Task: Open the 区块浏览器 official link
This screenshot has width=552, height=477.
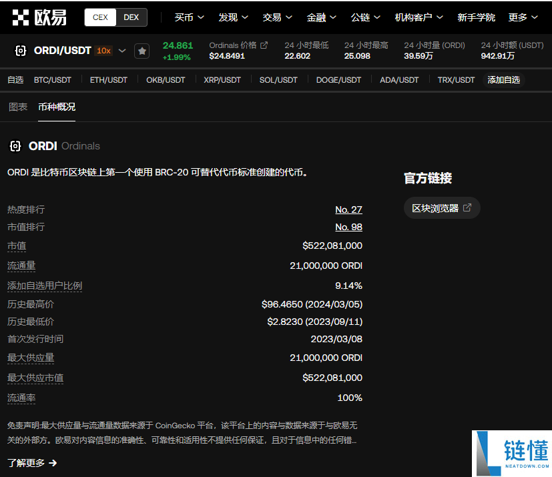Action: pos(442,208)
